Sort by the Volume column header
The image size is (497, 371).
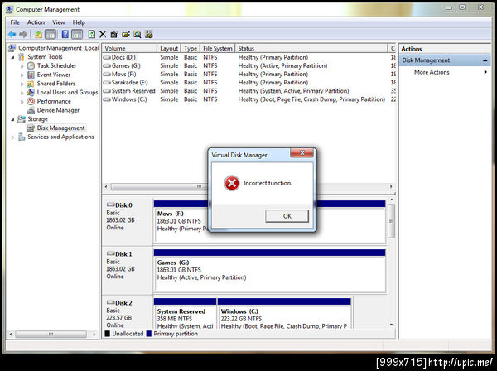[129, 48]
